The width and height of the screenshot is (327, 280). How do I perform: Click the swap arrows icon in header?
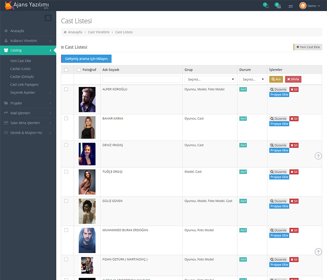point(291,6)
